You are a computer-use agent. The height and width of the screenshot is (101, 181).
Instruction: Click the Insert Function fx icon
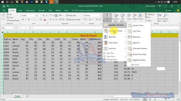(30, 28)
